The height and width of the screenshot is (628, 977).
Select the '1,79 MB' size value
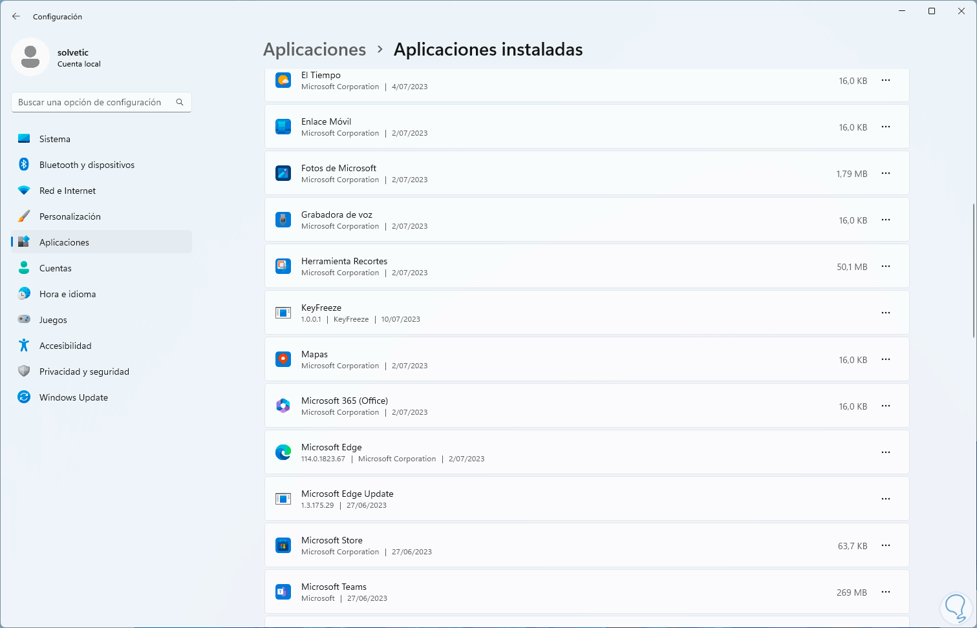click(852, 174)
